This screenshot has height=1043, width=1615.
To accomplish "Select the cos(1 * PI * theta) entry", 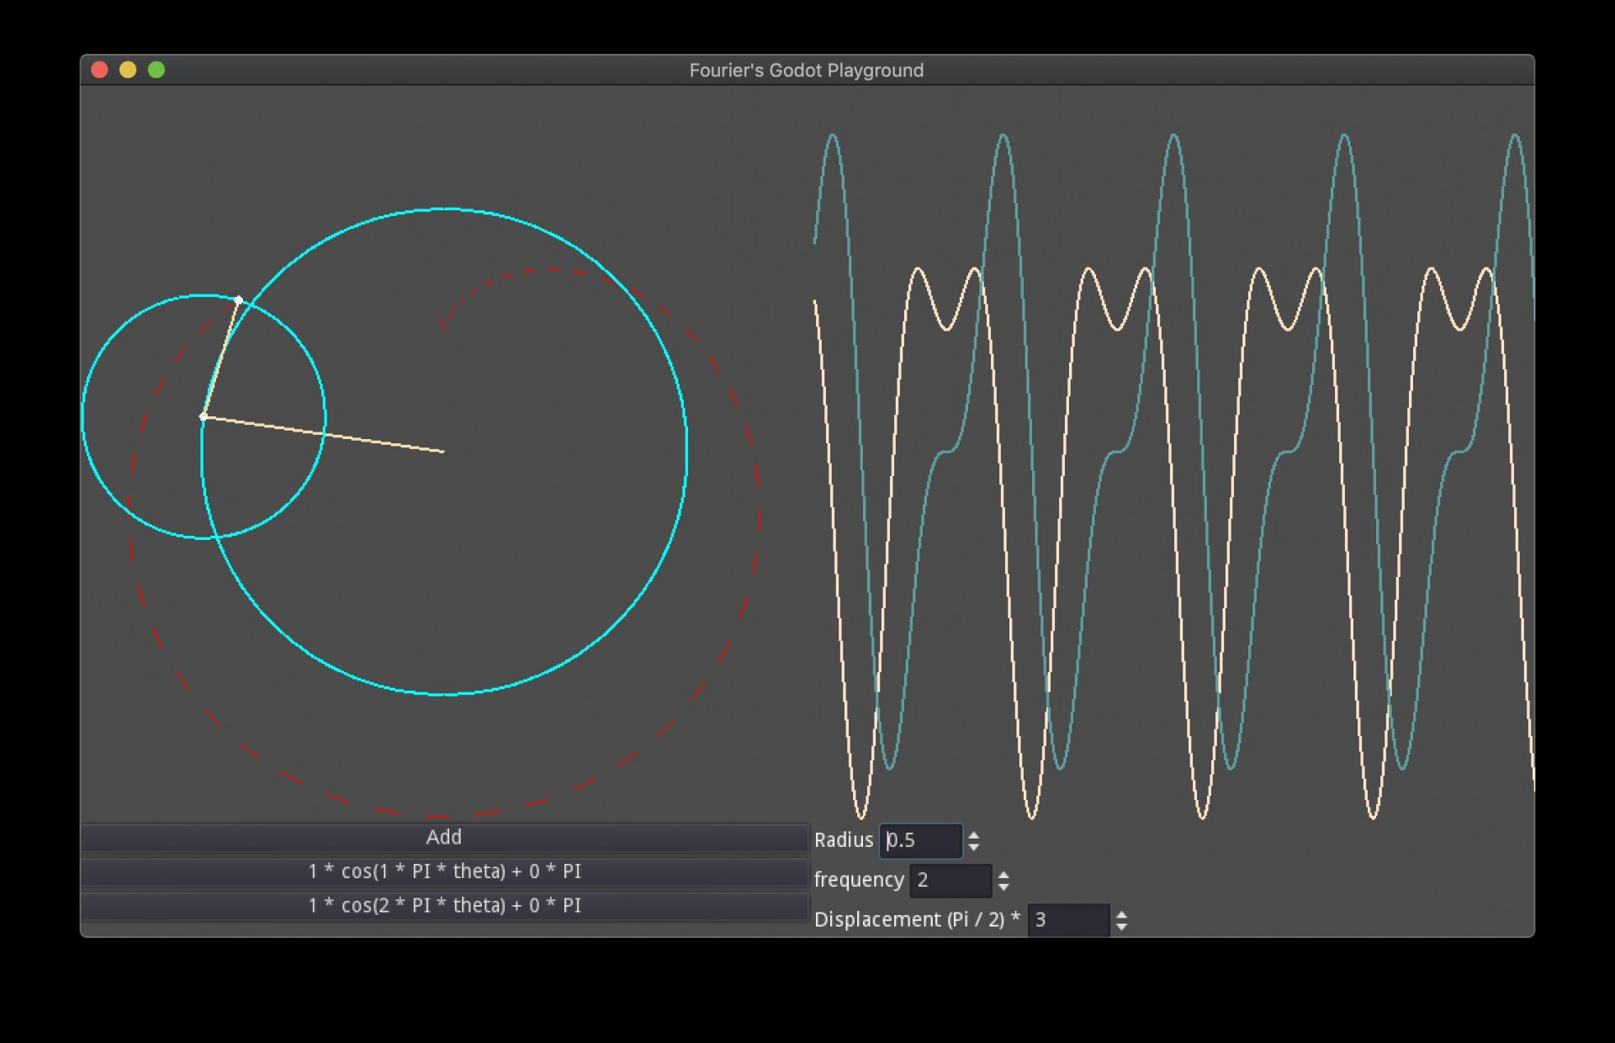I will pos(444,872).
